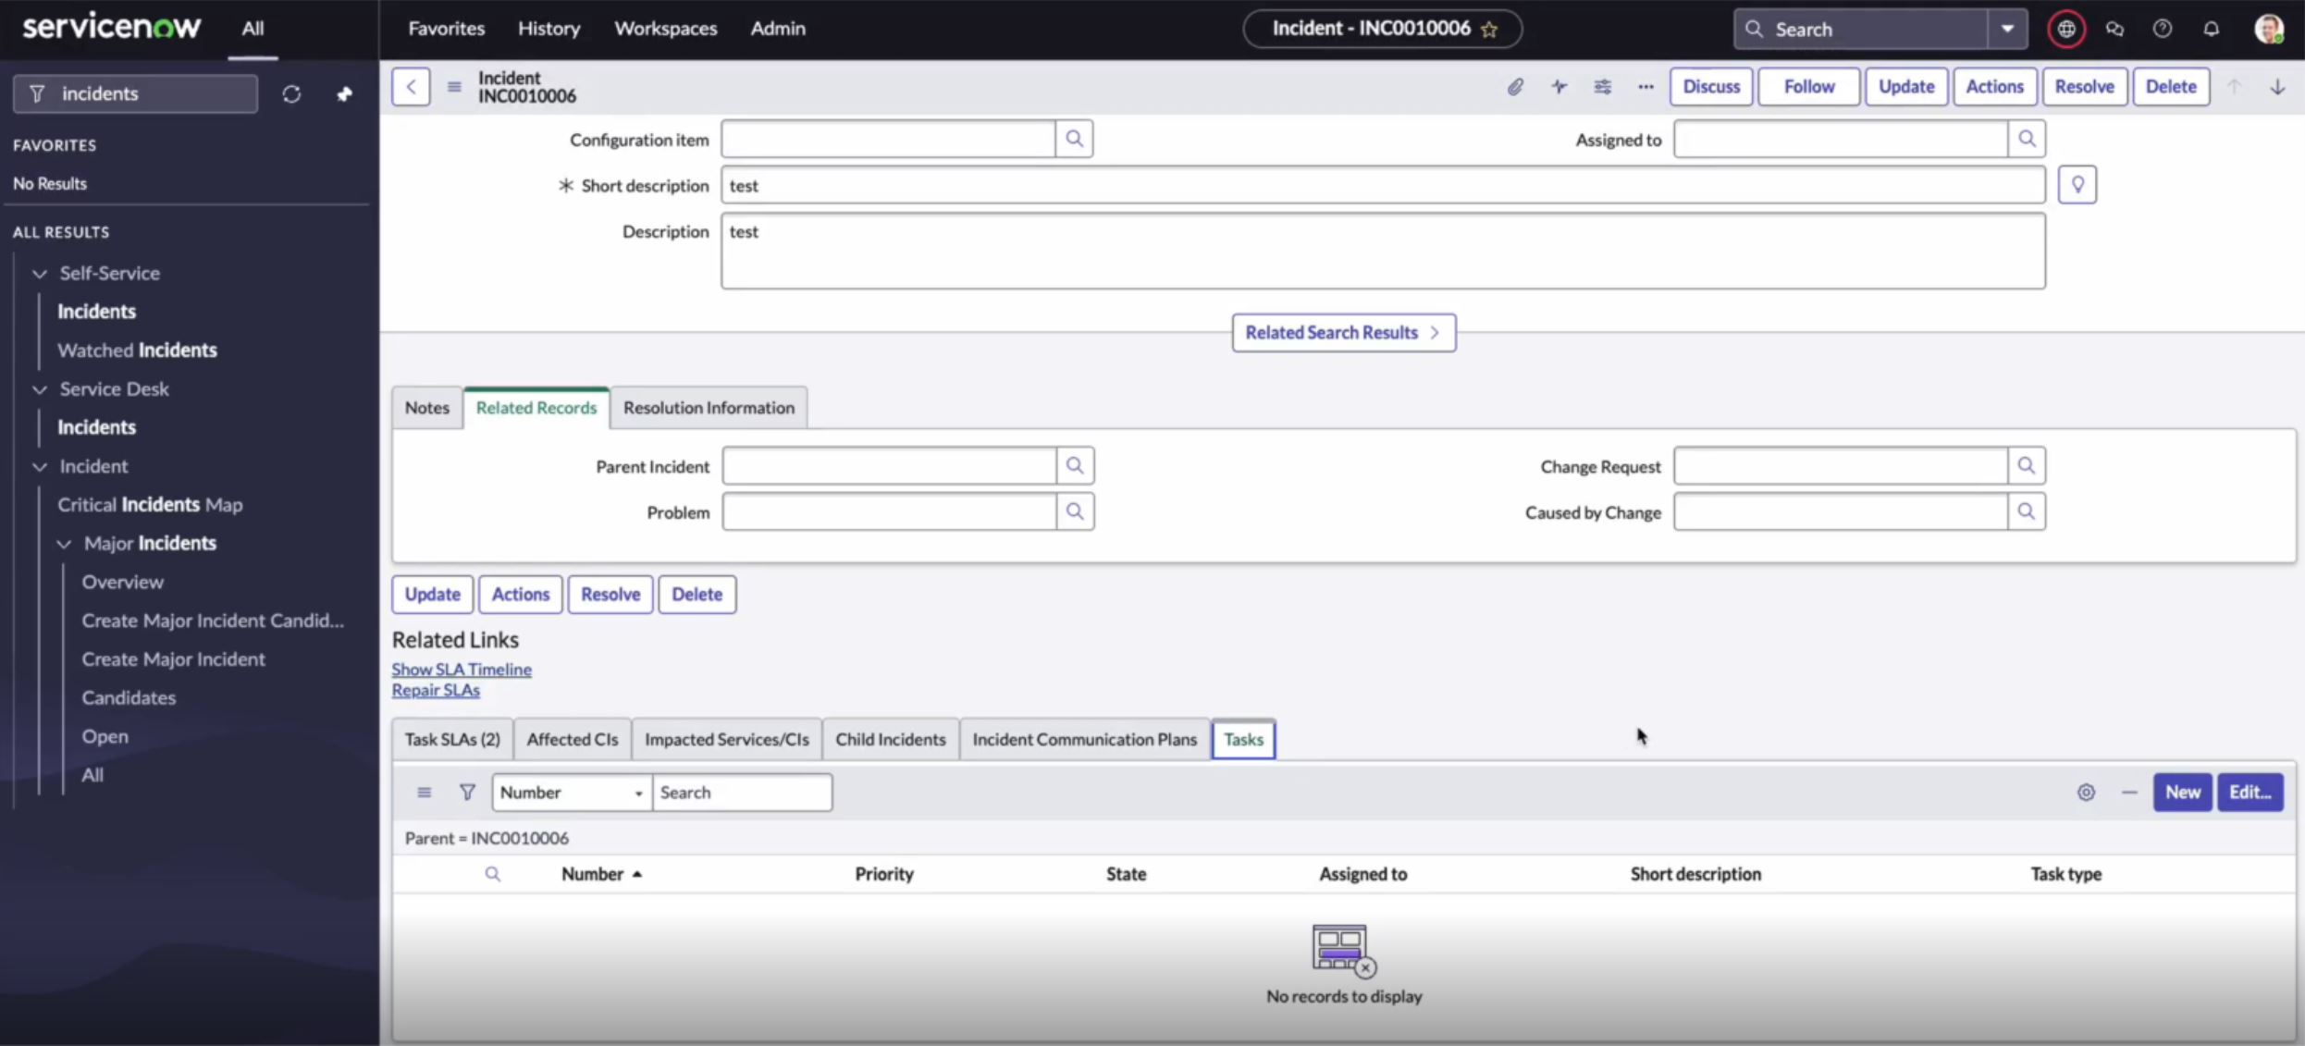The height and width of the screenshot is (1046, 2305).
Task: Open the Favorites menu
Action: click(447, 29)
